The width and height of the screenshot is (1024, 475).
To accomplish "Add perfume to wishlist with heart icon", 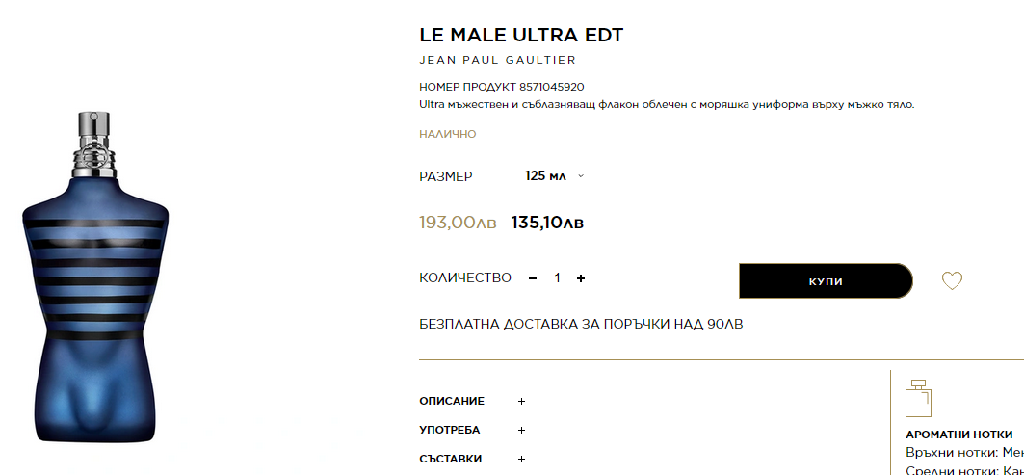I will [952, 281].
